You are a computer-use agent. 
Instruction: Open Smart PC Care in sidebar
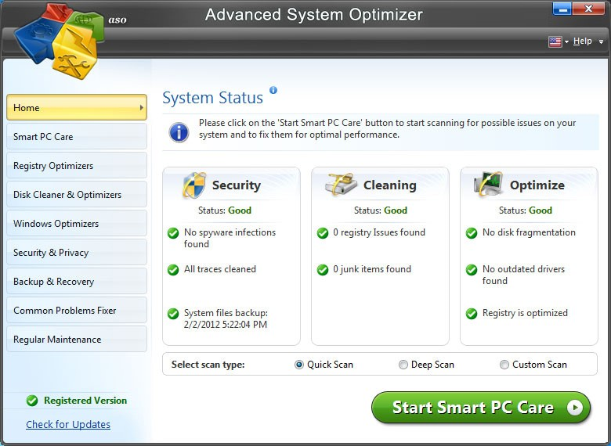(x=77, y=137)
